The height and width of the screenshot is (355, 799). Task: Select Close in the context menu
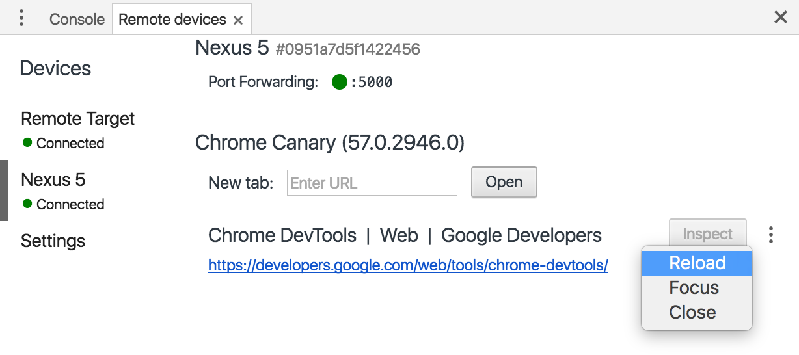[692, 313]
